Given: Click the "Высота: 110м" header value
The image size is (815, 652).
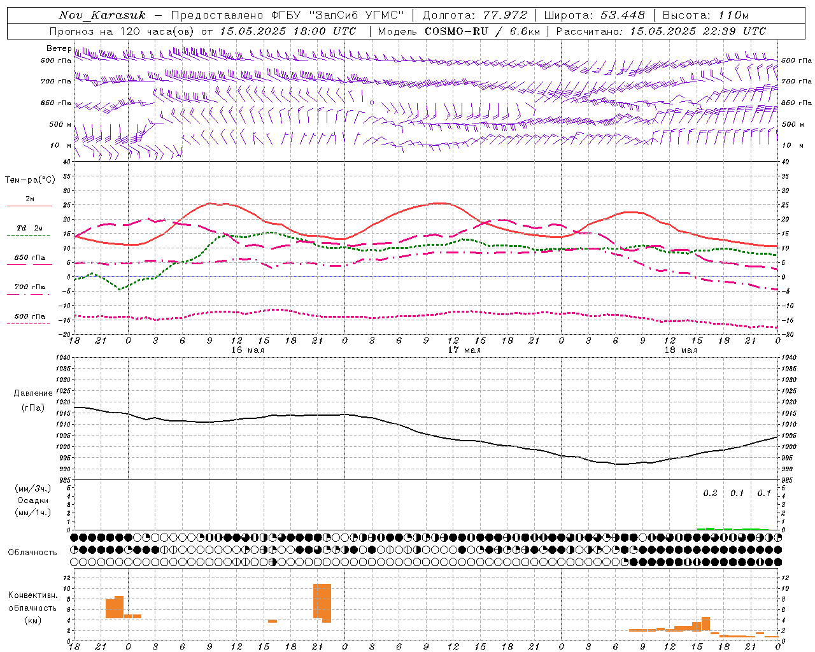Looking at the screenshot, I should (705, 15).
